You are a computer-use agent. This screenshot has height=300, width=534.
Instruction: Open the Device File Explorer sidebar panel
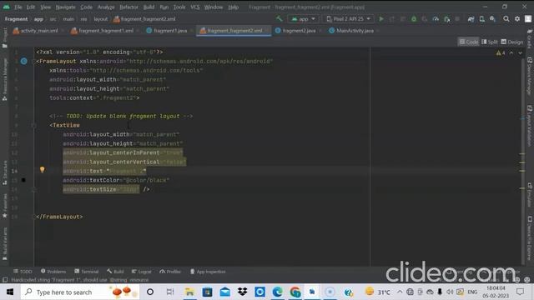point(530,237)
